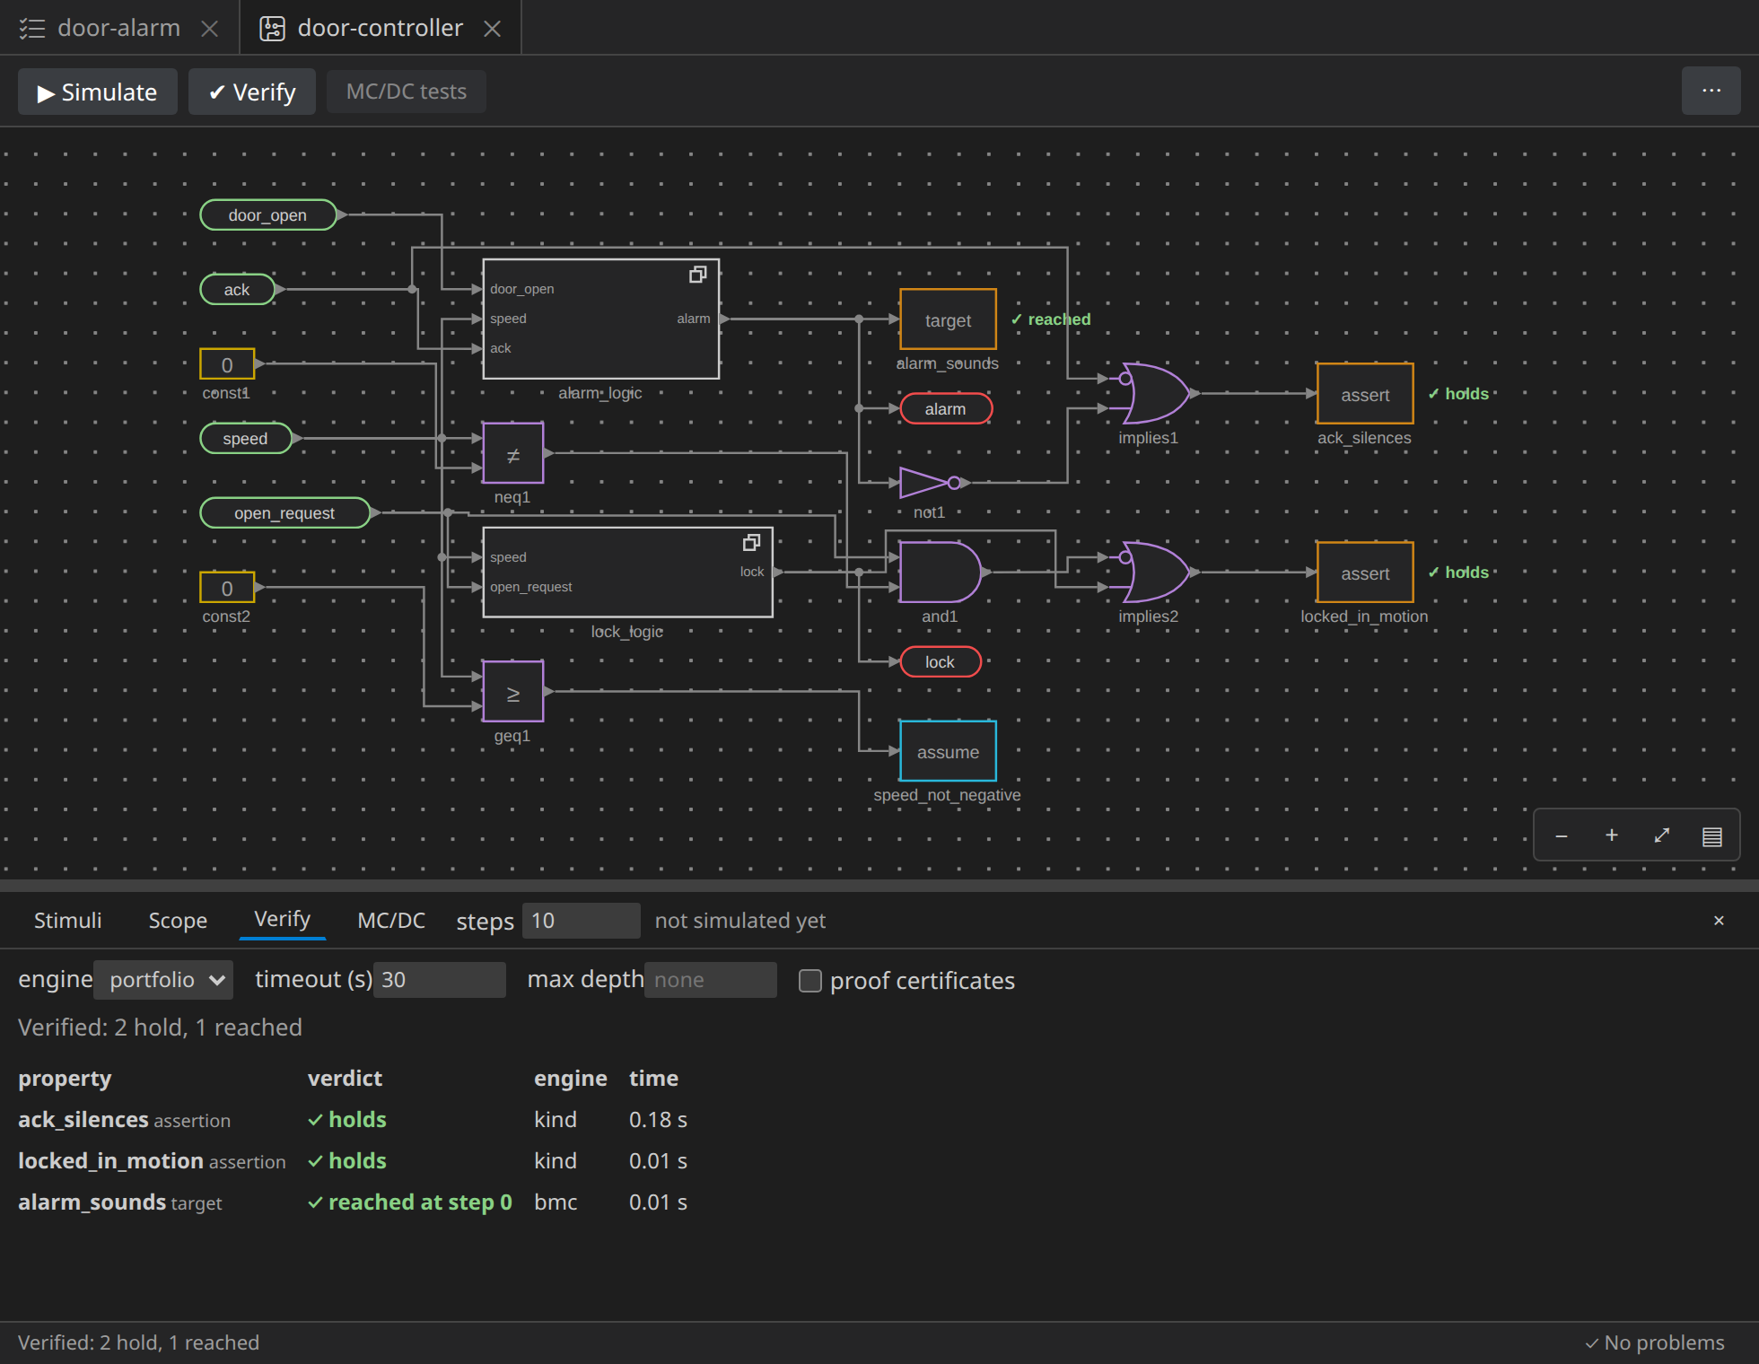Close the door-controller tab
1759x1364 pixels.
pyautogui.click(x=492, y=29)
